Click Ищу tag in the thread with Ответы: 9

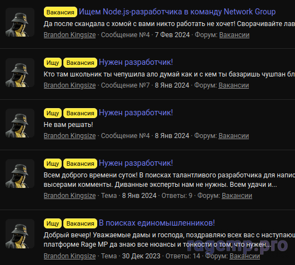pos(53,164)
